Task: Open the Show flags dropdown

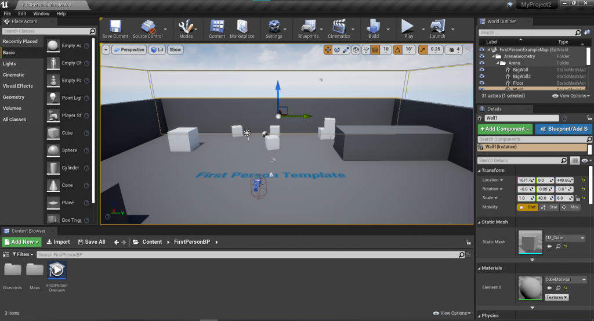Action: coord(175,50)
